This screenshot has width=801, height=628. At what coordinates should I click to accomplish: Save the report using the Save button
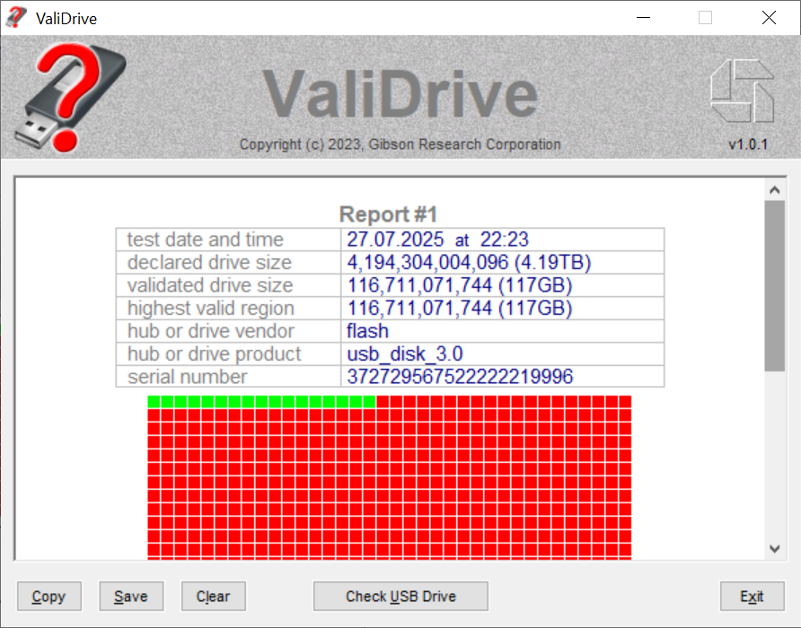coord(131,596)
